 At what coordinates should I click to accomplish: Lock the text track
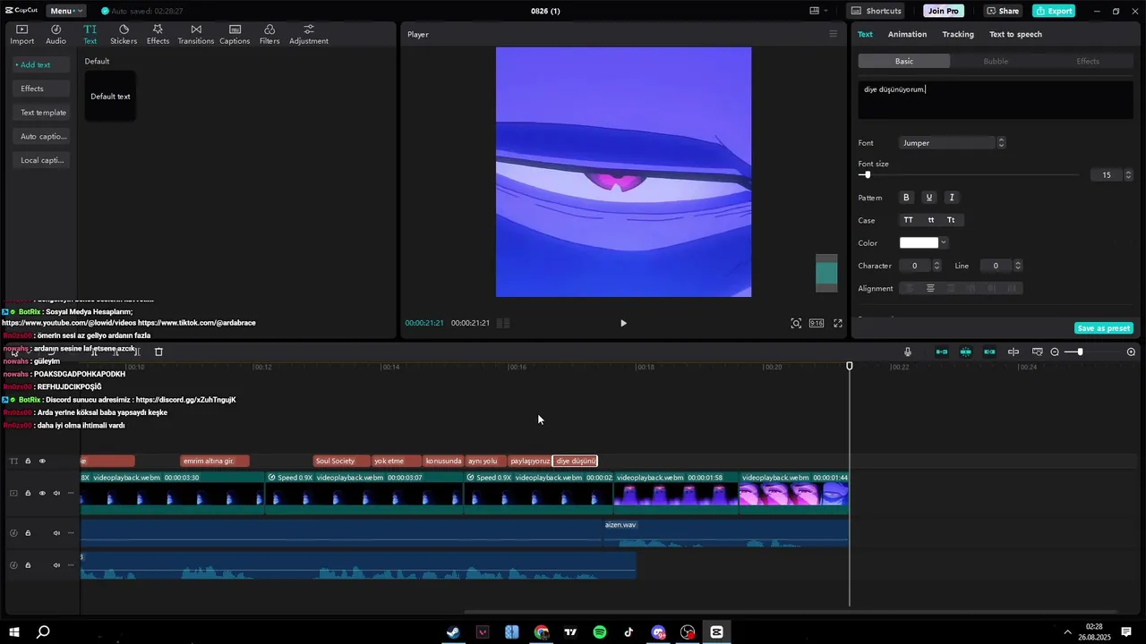[x=28, y=461]
